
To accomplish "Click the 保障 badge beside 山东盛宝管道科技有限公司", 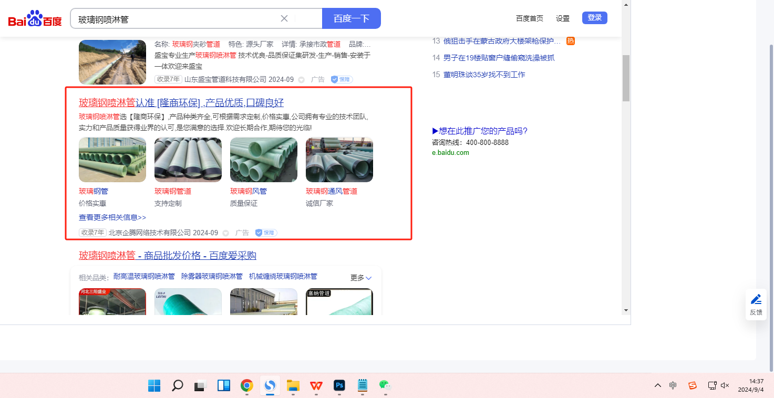I will pyautogui.click(x=342, y=80).
